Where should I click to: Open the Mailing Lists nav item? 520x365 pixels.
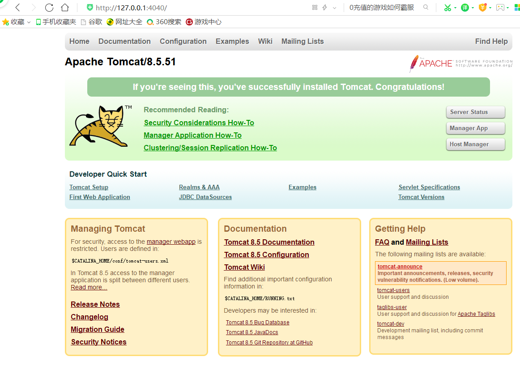(303, 42)
